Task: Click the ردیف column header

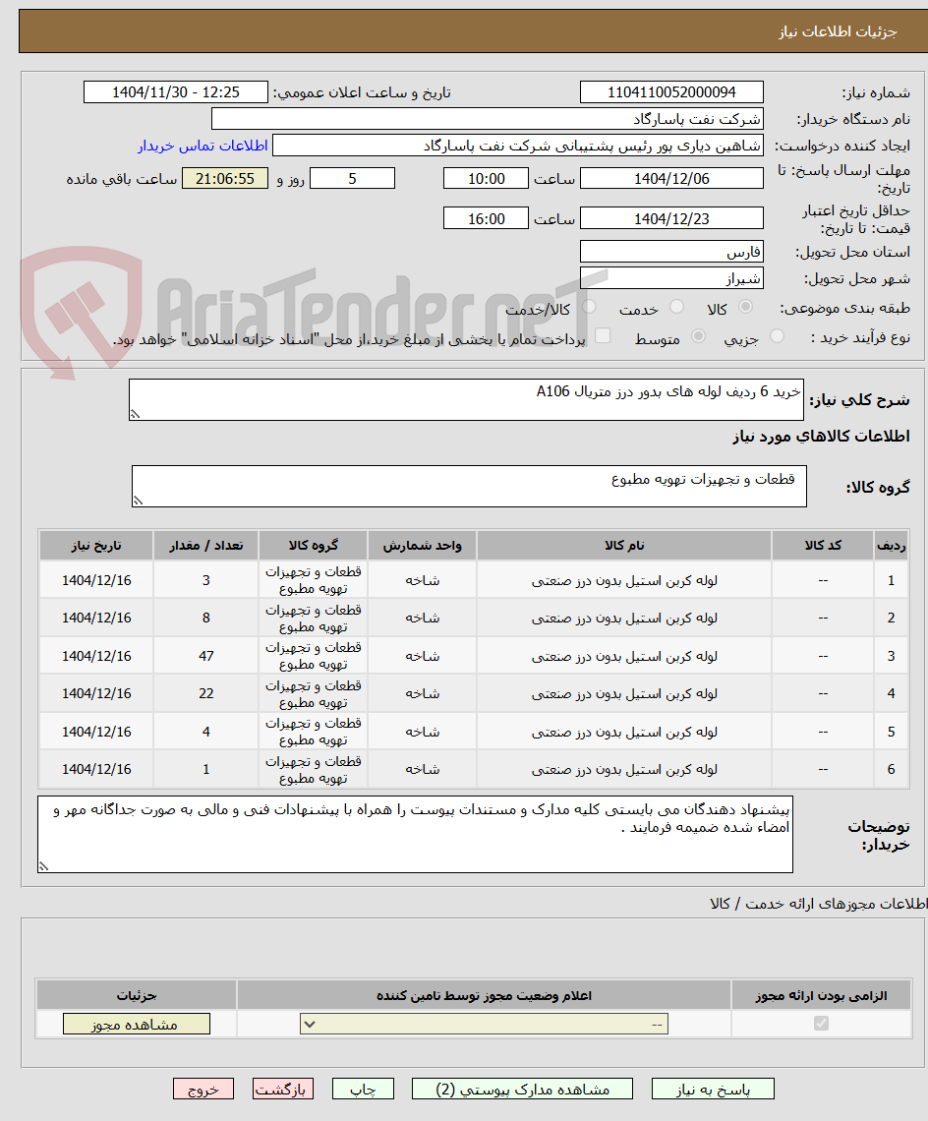Action: coord(891,546)
